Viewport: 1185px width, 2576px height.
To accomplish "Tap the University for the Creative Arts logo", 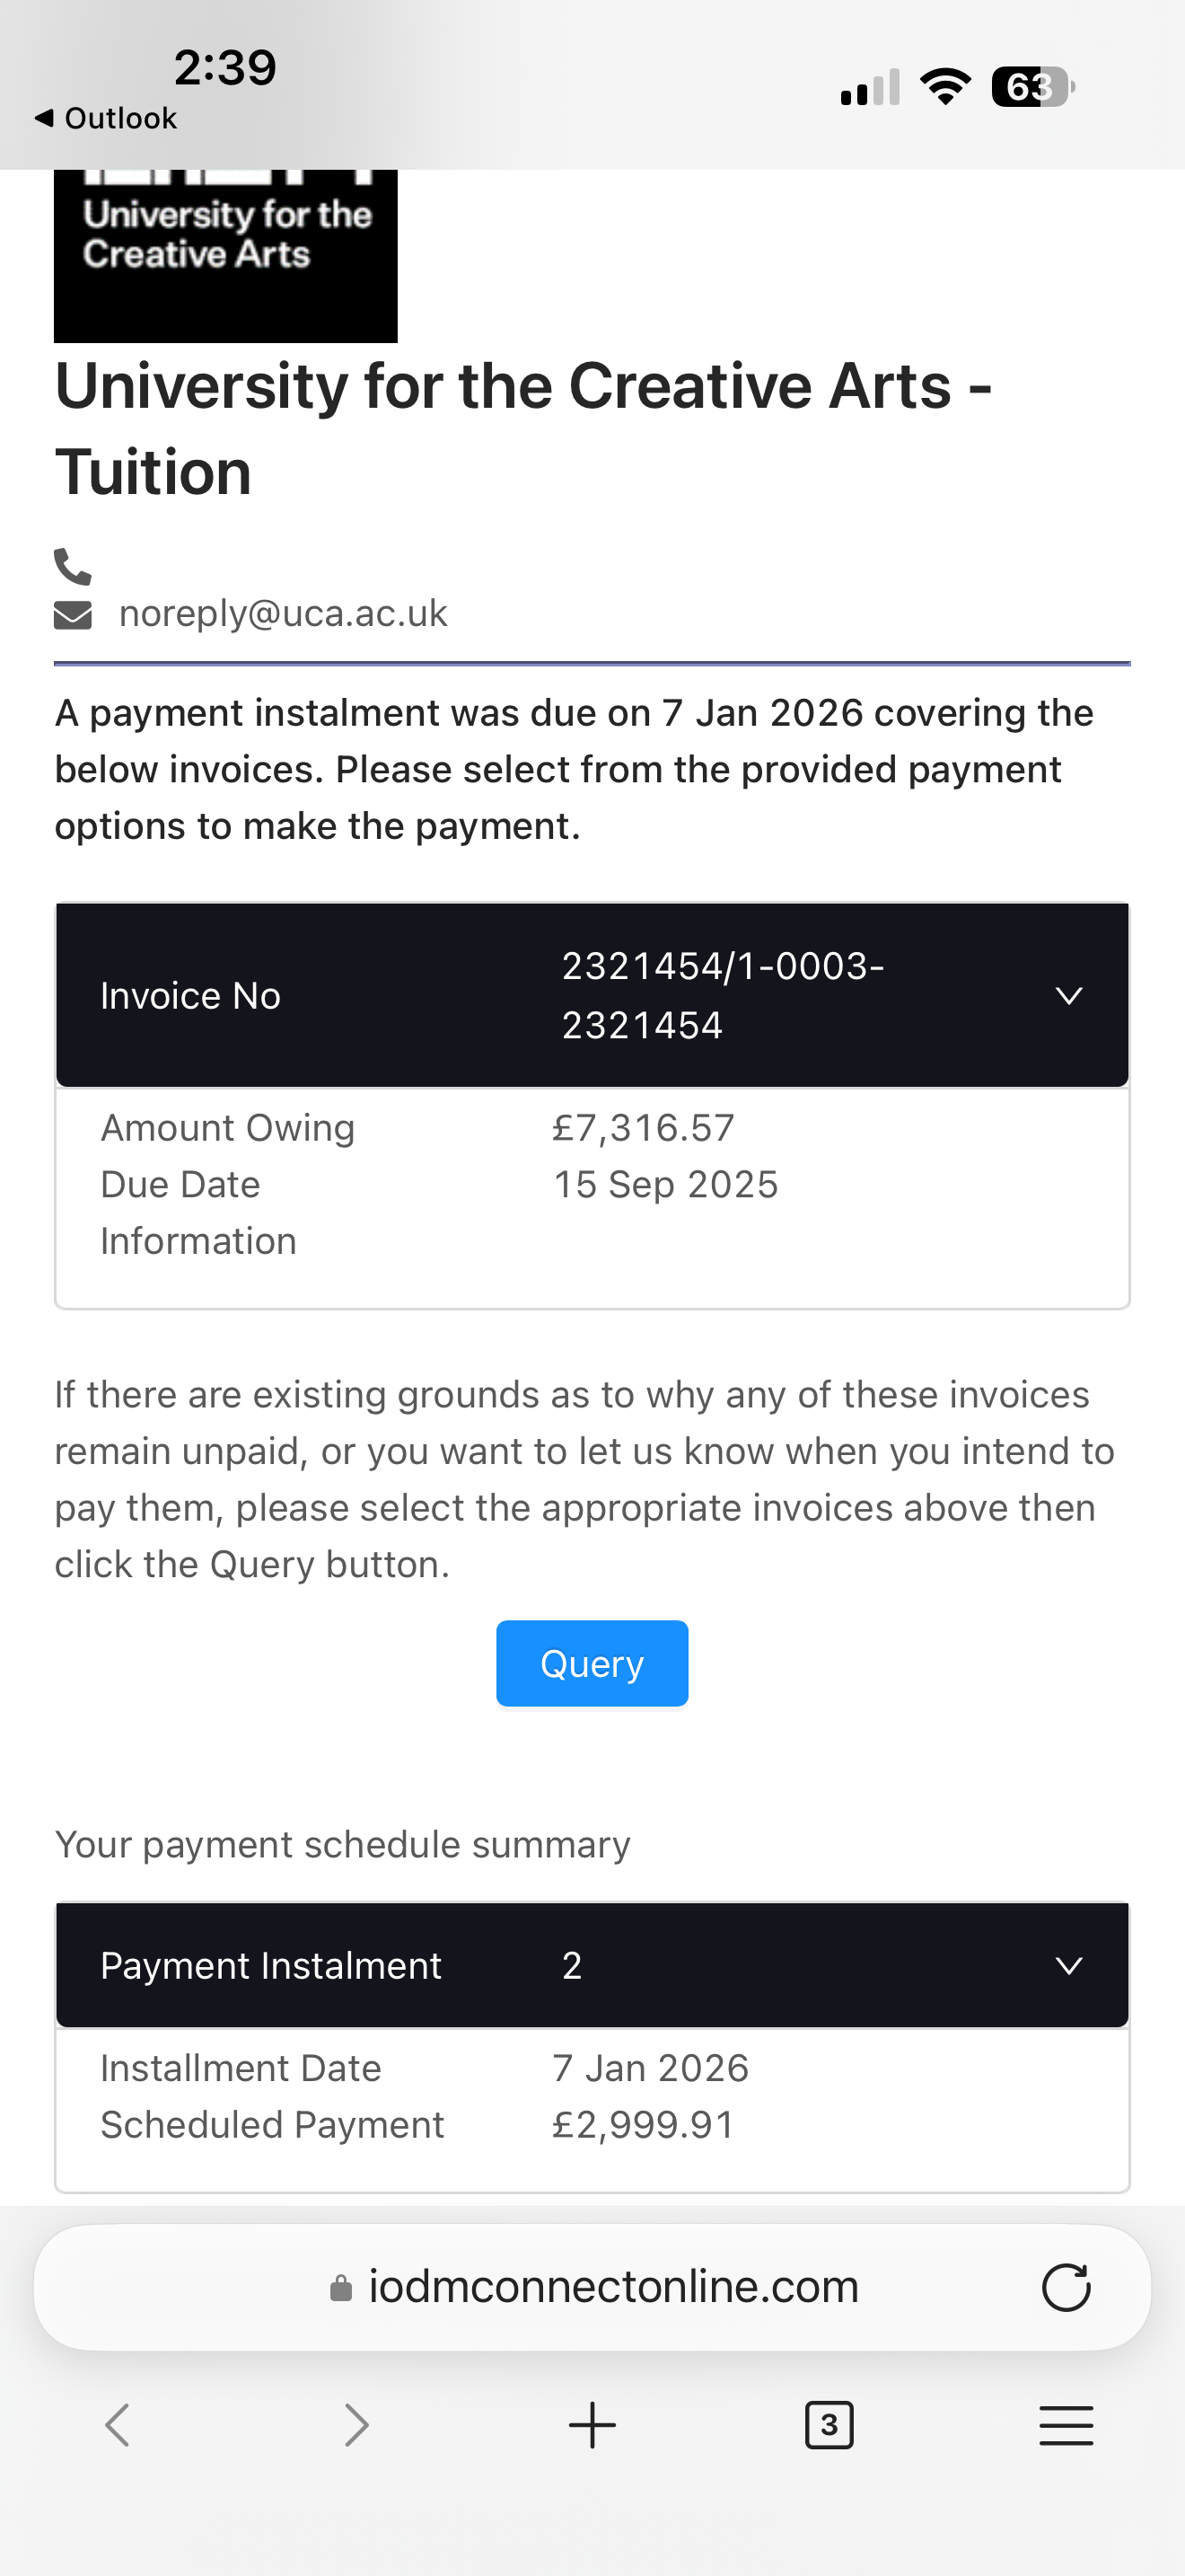I will [226, 255].
